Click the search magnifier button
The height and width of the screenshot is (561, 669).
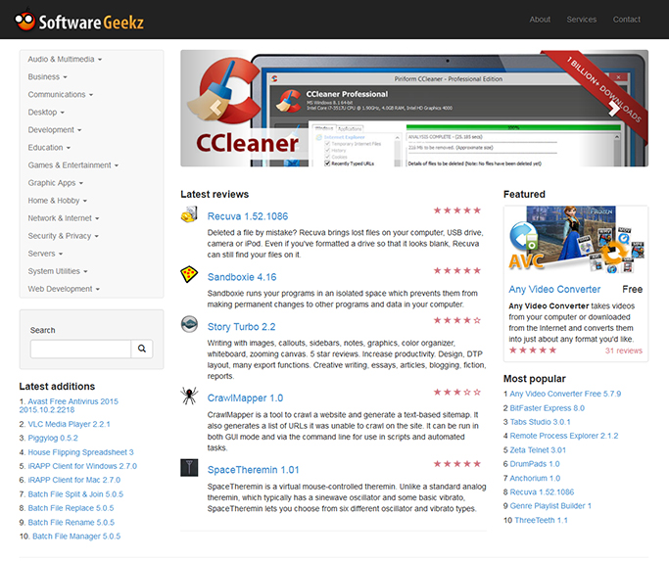(142, 349)
